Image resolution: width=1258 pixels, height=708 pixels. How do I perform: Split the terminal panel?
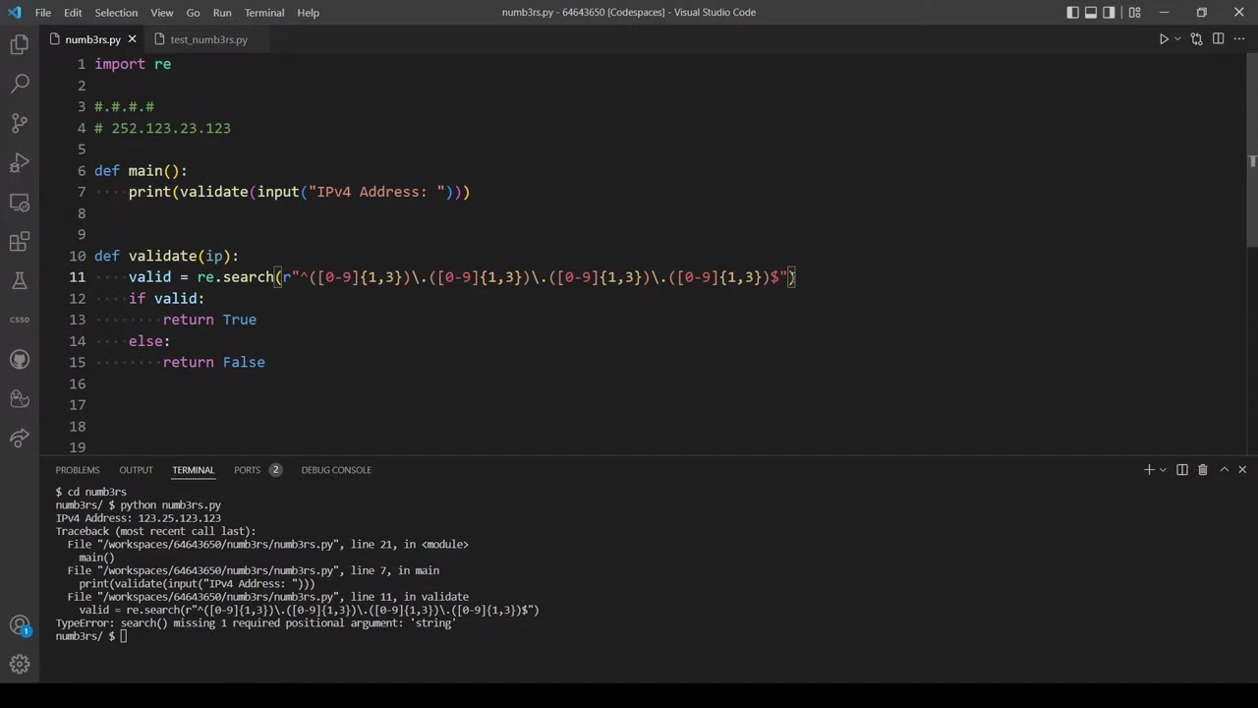1182,470
